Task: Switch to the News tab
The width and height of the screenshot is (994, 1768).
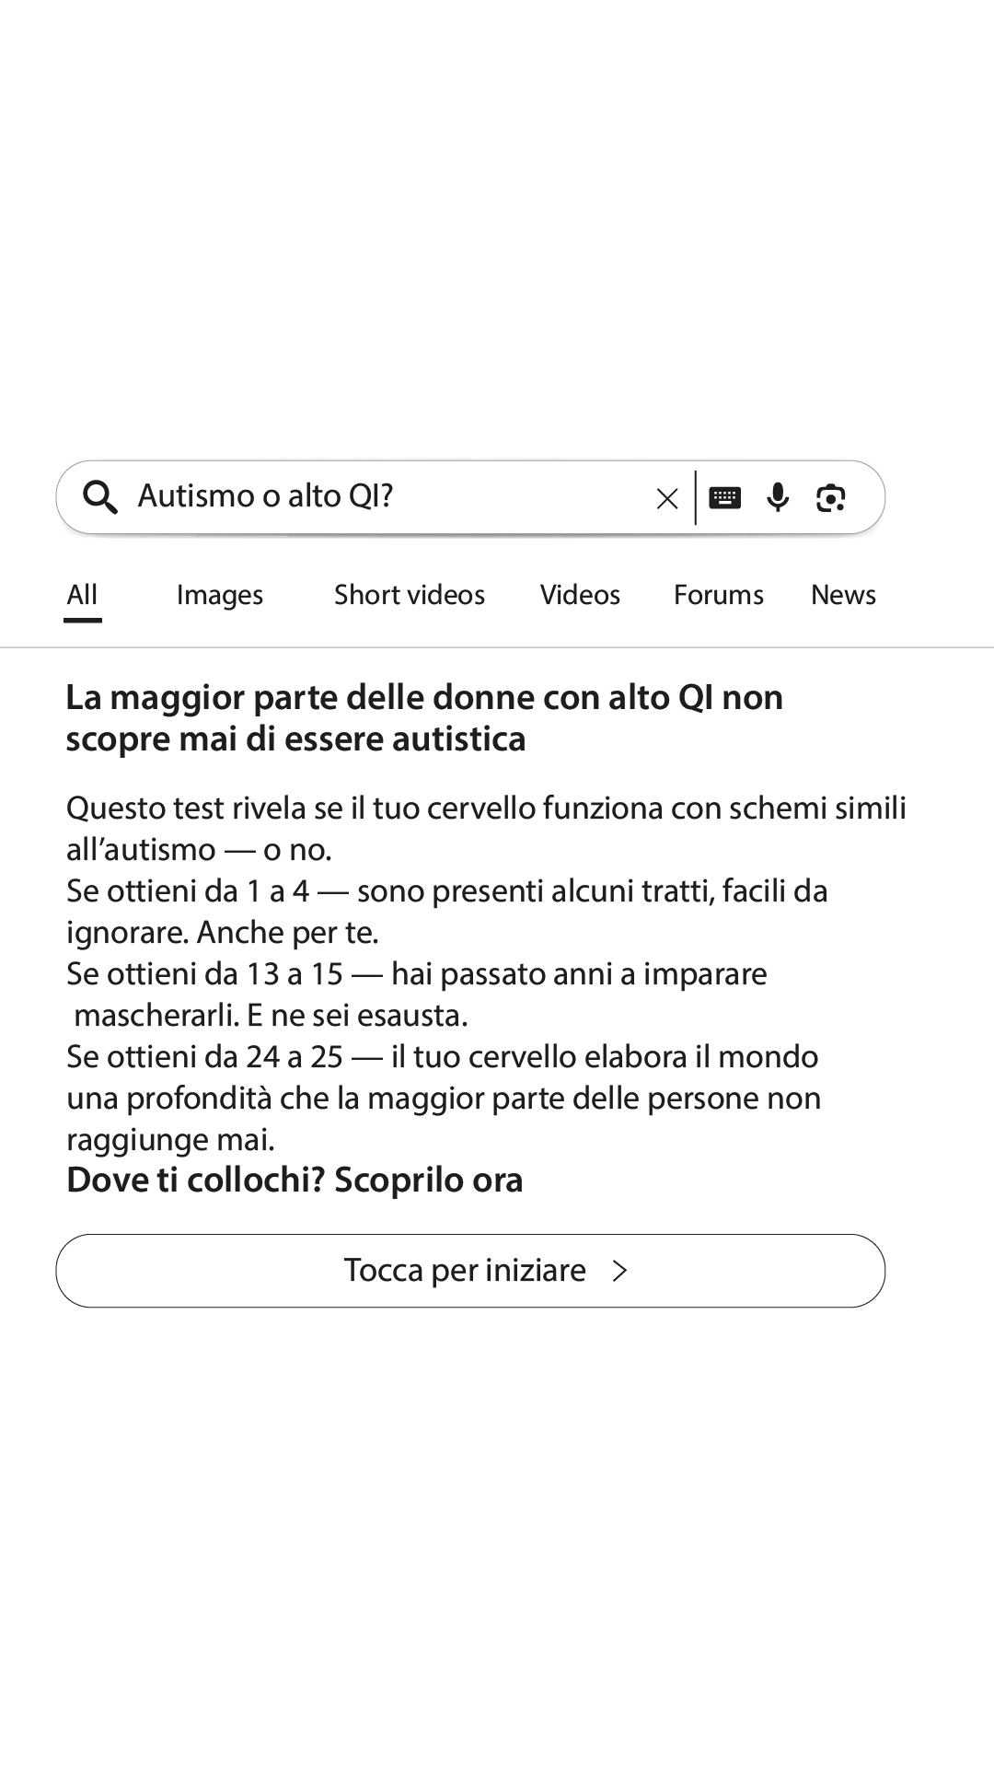Action: point(843,595)
